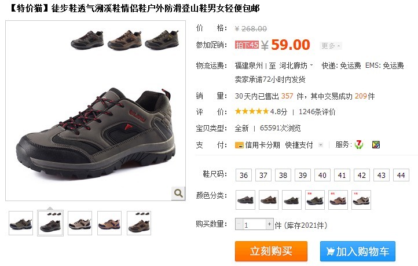Click the 立刻购买 buy now button
The width and height of the screenshot is (418, 266).
(271, 252)
